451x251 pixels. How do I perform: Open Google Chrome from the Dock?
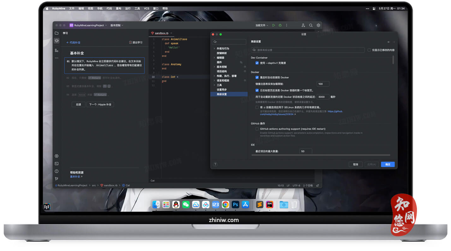[x=225, y=204]
